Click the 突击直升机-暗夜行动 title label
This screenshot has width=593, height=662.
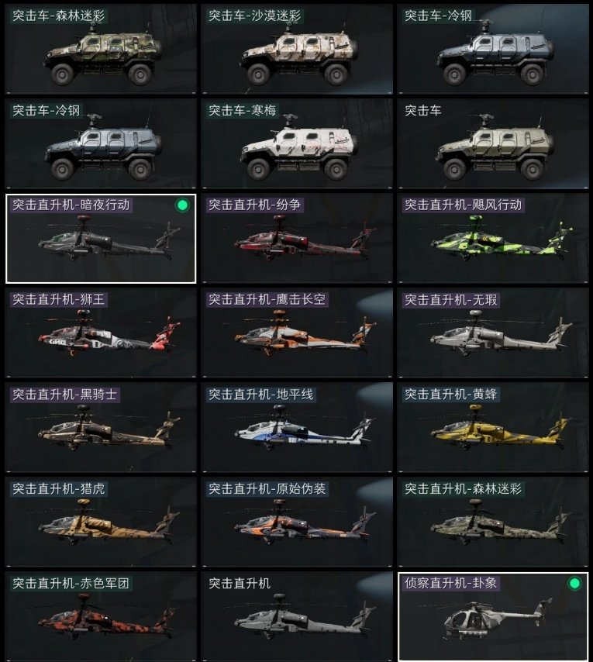tap(71, 205)
